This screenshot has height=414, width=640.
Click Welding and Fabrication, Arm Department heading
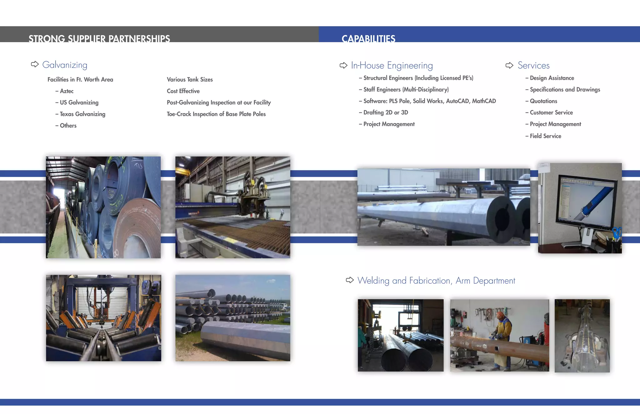436,281
